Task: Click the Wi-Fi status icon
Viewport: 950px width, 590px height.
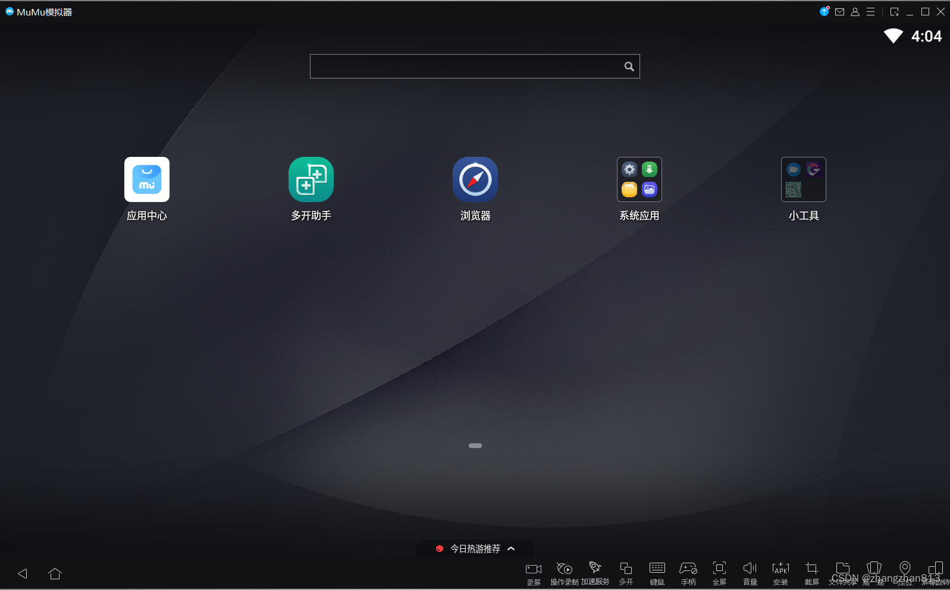Action: pos(893,36)
